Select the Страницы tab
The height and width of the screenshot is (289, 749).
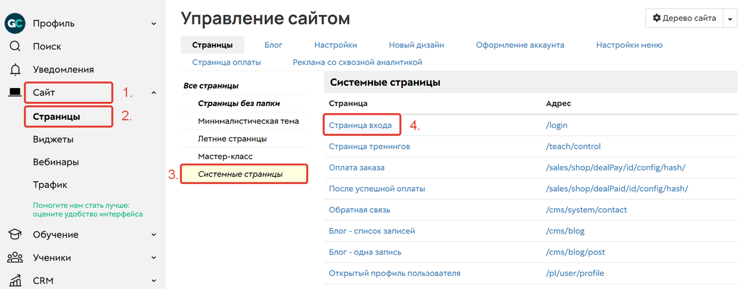pyautogui.click(x=212, y=45)
